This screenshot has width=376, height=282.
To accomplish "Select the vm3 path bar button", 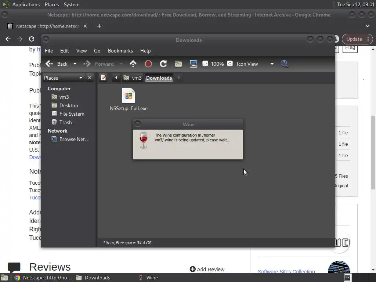I will [133, 78].
